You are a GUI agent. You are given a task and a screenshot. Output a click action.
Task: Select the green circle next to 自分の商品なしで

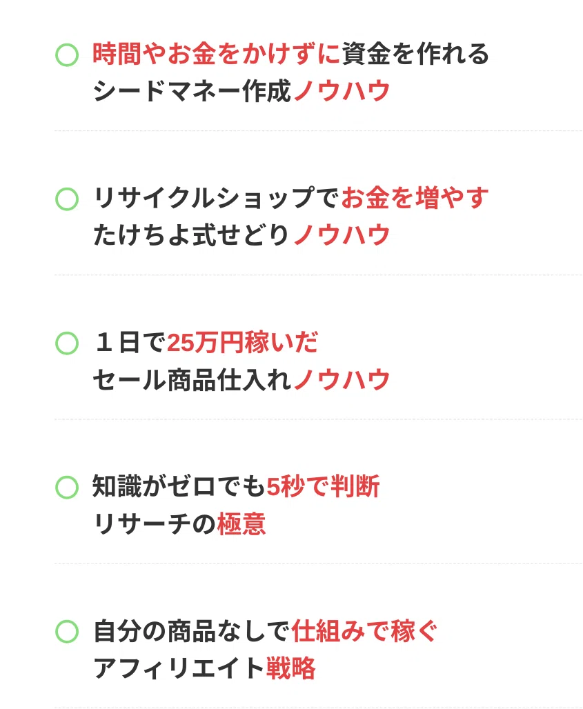click(x=67, y=631)
